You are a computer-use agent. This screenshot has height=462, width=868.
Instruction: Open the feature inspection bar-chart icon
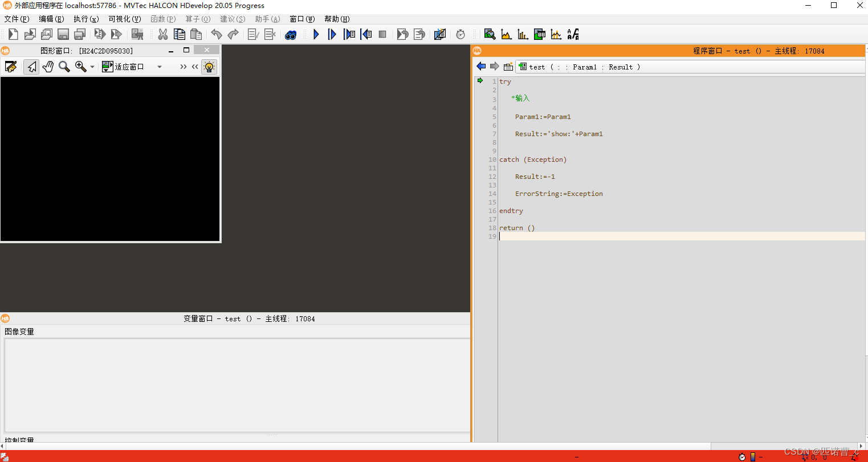(x=523, y=34)
